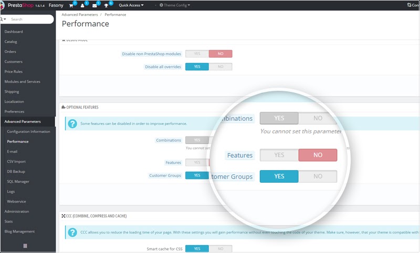Set Smart cache for CSS to NO
The height and width of the screenshot is (253, 420).
220,249
